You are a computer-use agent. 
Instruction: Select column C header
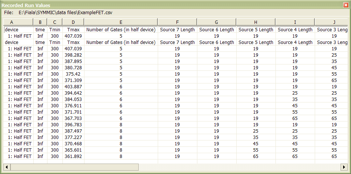(x=55, y=22)
